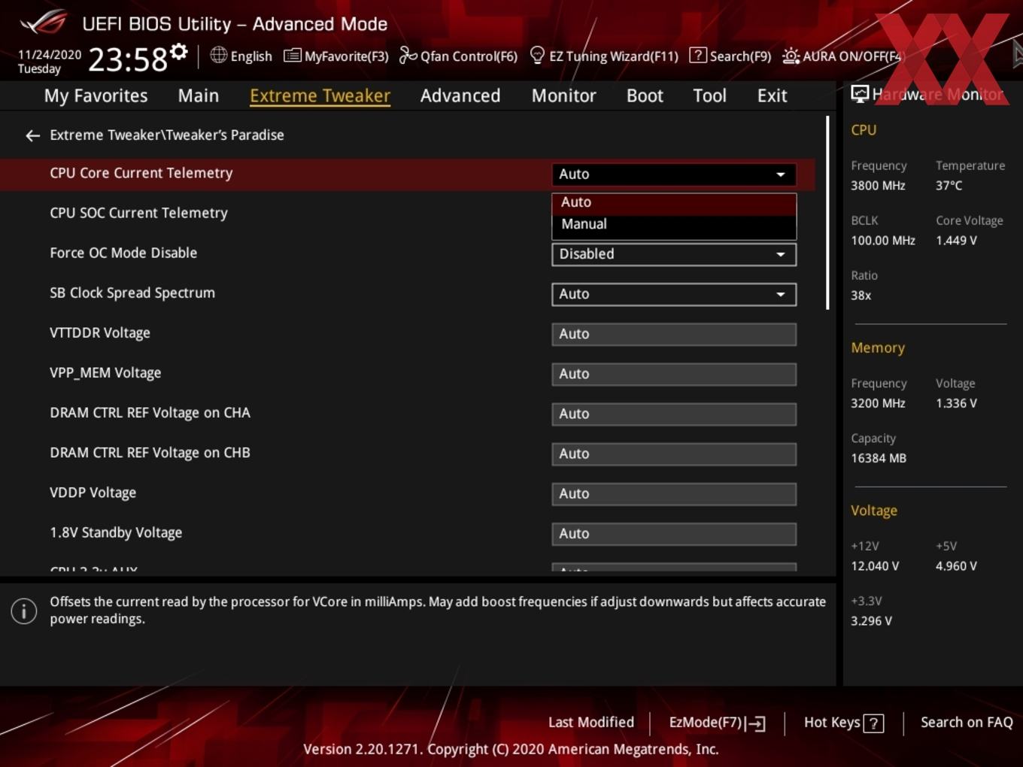Click the memory capacity 16384 MB value
The image size is (1023, 767).
point(879,458)
